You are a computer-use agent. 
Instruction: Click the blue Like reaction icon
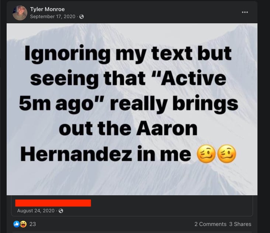(x=17, y=224)
